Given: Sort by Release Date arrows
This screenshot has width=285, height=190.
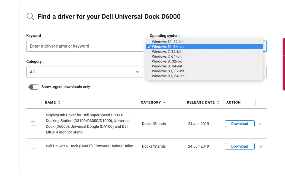Looking at the screenshot, I should (x=218, y=102).
